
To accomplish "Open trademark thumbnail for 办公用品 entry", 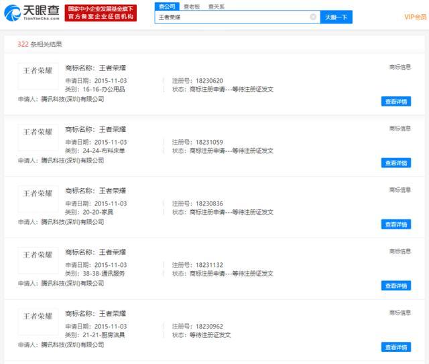I will 38,70.
